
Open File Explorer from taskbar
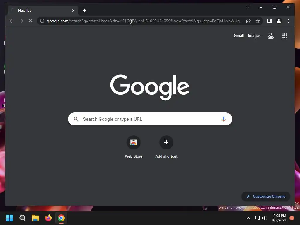[35, 218]
